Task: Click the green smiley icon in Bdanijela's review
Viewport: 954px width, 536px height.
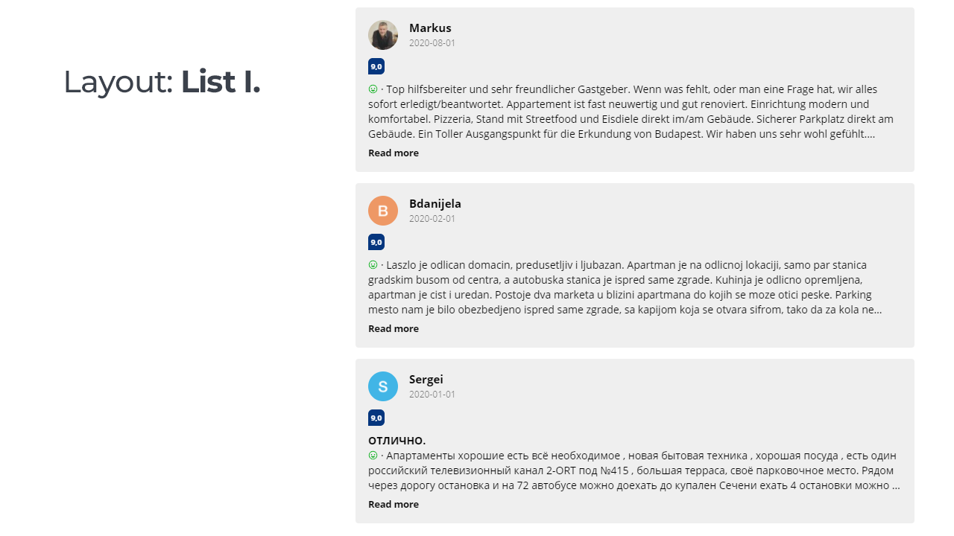Action: point(373,265)
